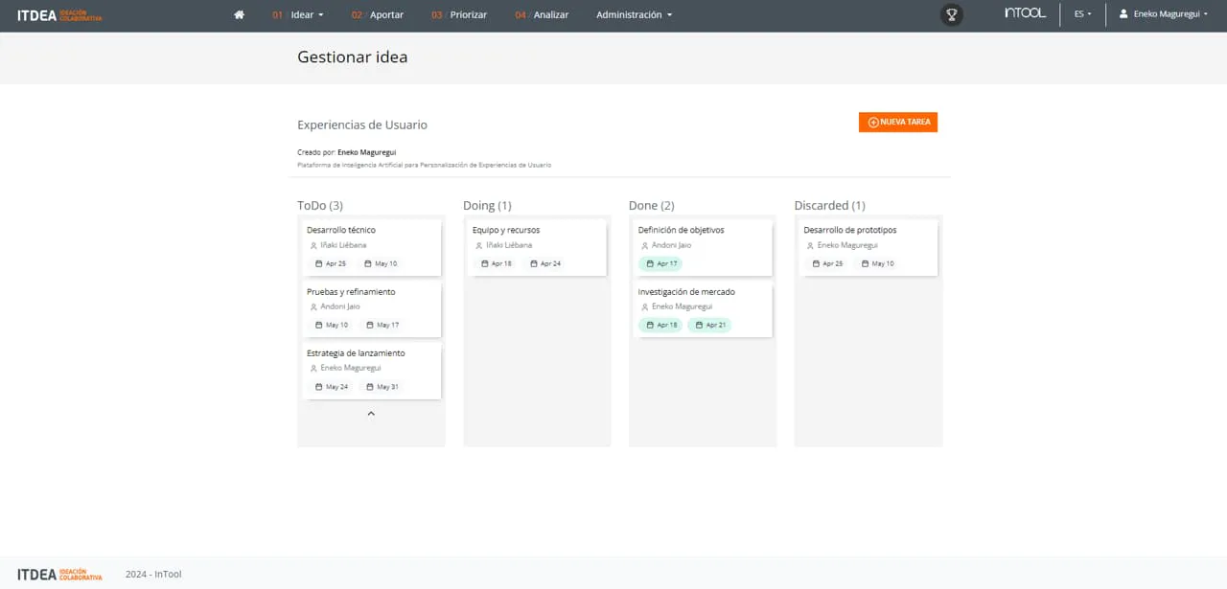Click Andoni Jaio on Pruebas y refinamiento

pyautogui.click(x=340, y=306)
